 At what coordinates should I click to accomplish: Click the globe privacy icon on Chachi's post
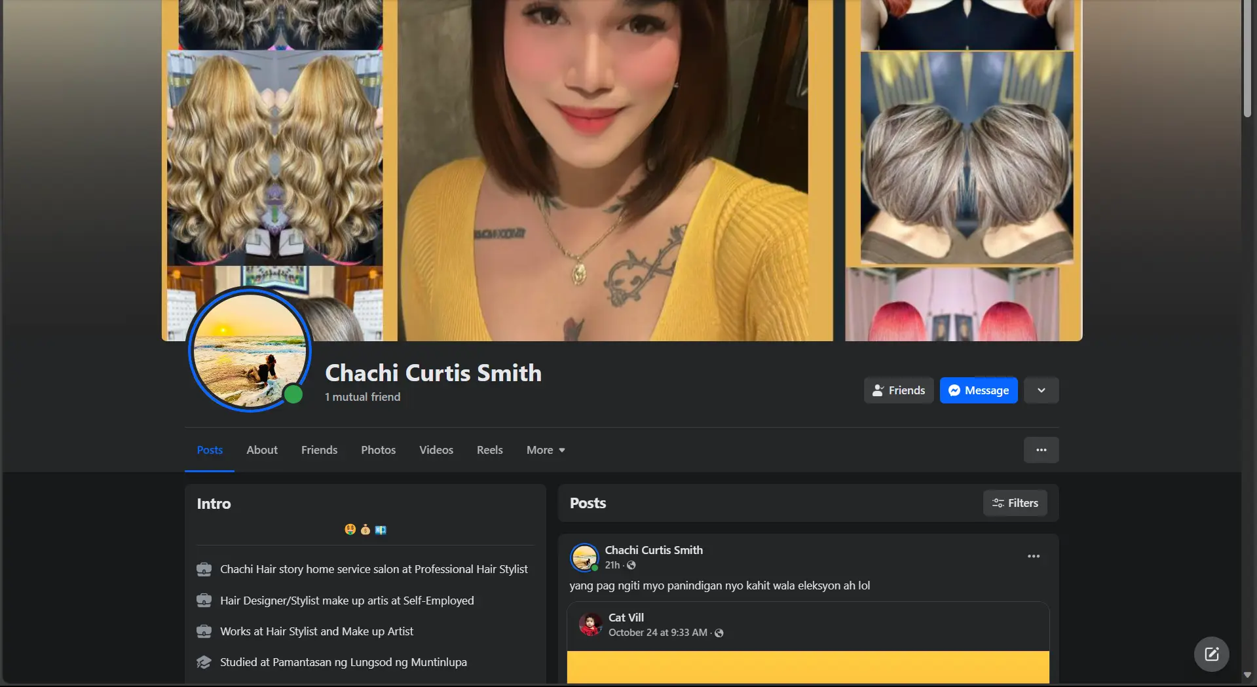tap(631, 565)
